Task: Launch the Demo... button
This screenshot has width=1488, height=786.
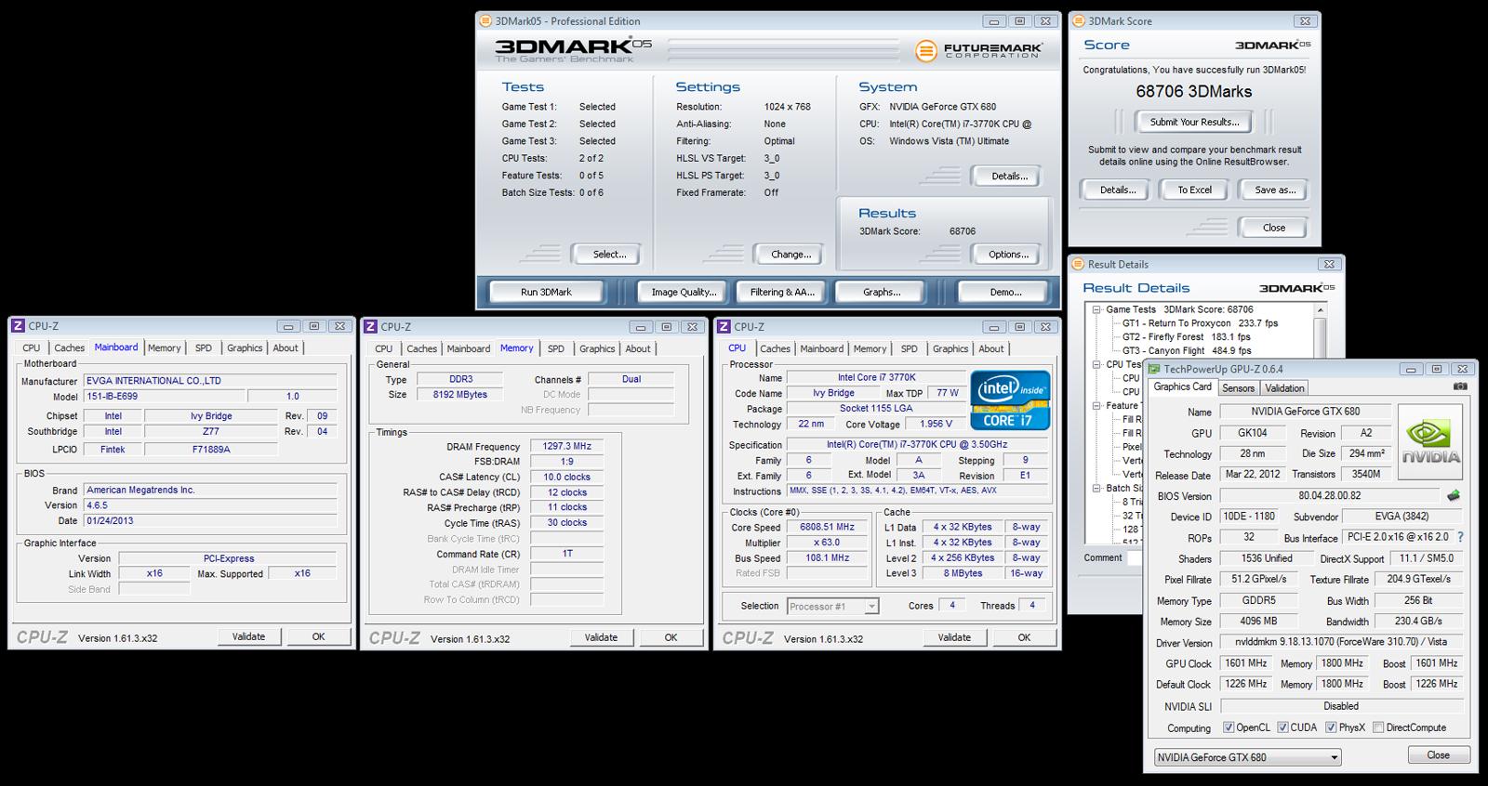Action: tap(1005, 292)
